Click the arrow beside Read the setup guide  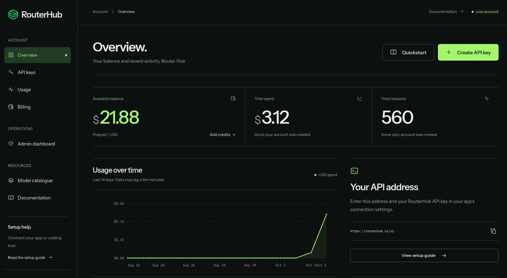51,258
